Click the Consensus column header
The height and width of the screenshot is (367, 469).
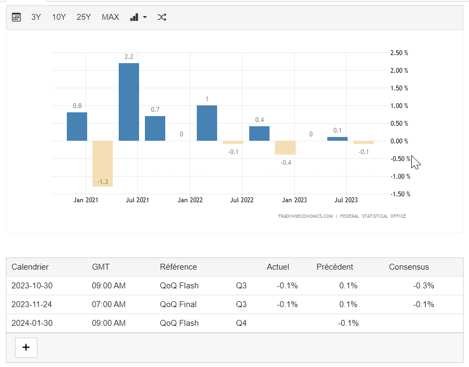click(x=409, y=267)
